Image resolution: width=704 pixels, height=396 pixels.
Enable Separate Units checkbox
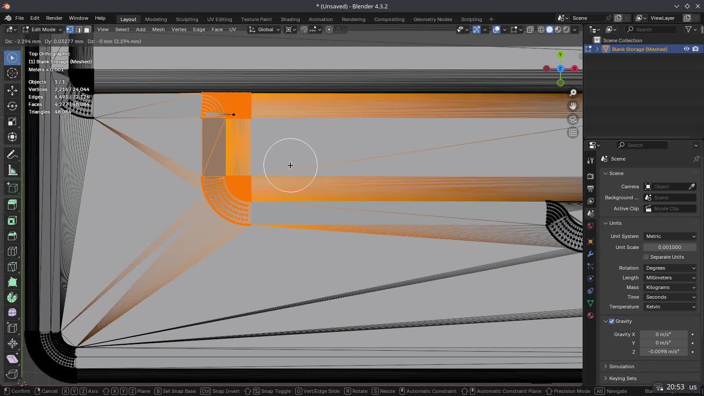[646, 257]
